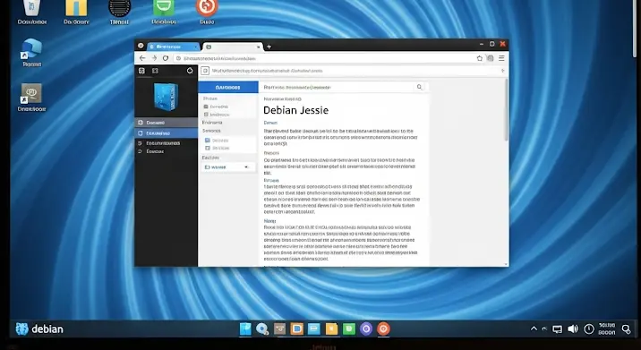
Task: Select the blue shortcut desktop icon
Action: tap(32, 52)
